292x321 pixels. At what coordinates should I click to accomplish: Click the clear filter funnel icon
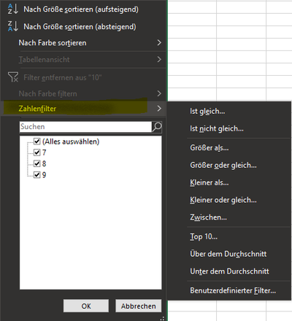pyautogui.click(x=13, y=77)
